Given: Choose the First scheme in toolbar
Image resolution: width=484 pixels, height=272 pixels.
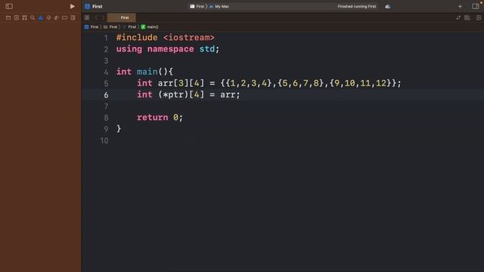Looking at the screenshot, I should 197,6.
